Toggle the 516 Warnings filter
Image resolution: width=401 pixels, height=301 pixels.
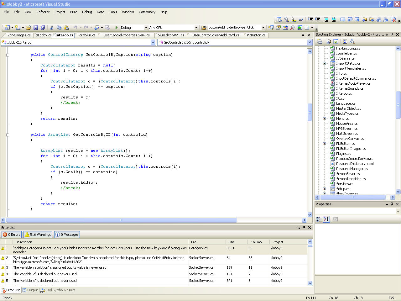coord(38,235)
